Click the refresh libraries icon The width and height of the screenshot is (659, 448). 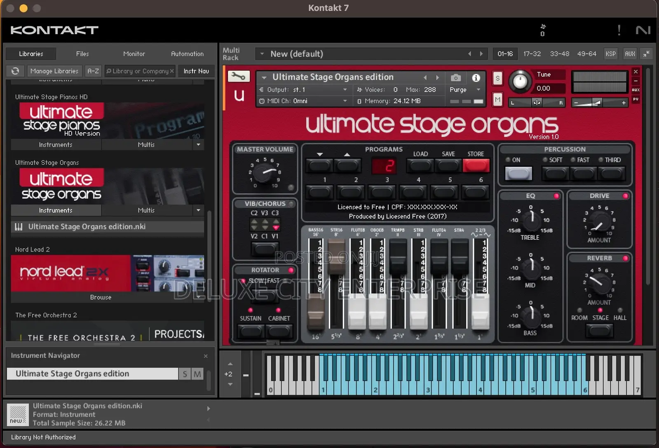click(x=15, y=71)
